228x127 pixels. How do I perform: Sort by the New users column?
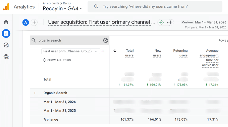pos(157,53)
